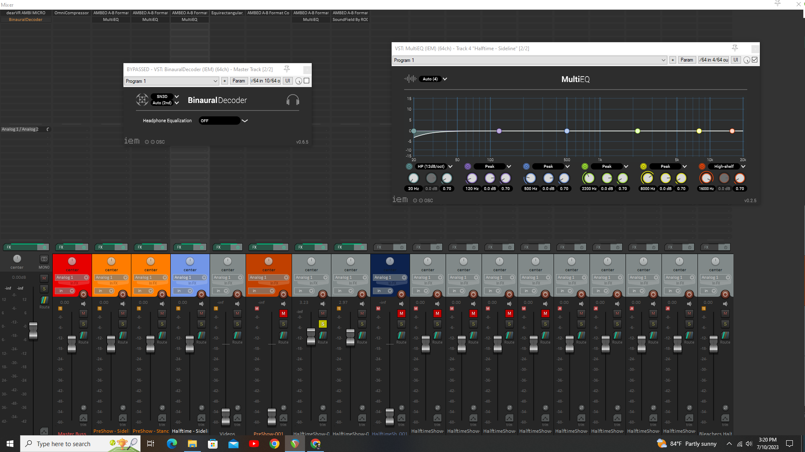
Task: Open envelope/trim for Videos track
Action: tap(237, 418)
